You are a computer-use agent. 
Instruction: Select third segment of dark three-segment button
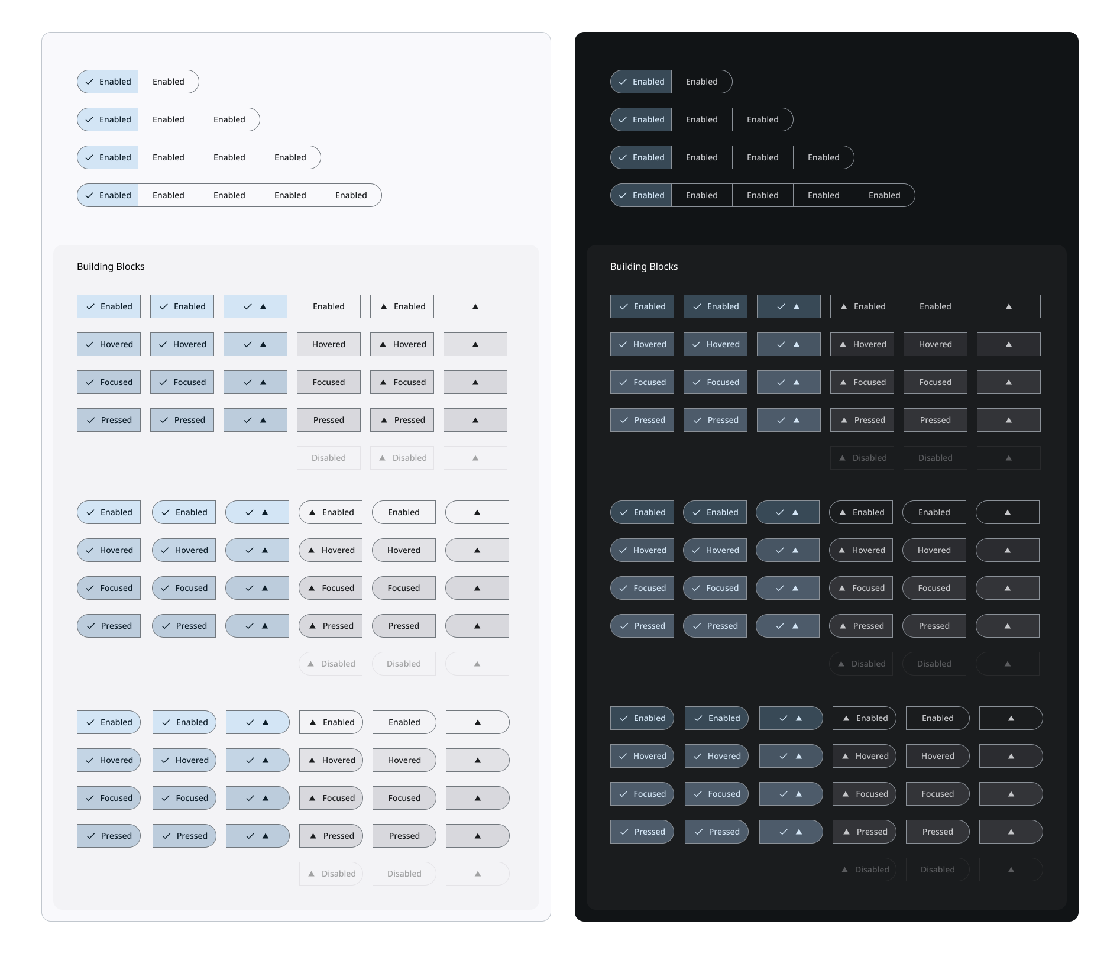click(762, 119)
